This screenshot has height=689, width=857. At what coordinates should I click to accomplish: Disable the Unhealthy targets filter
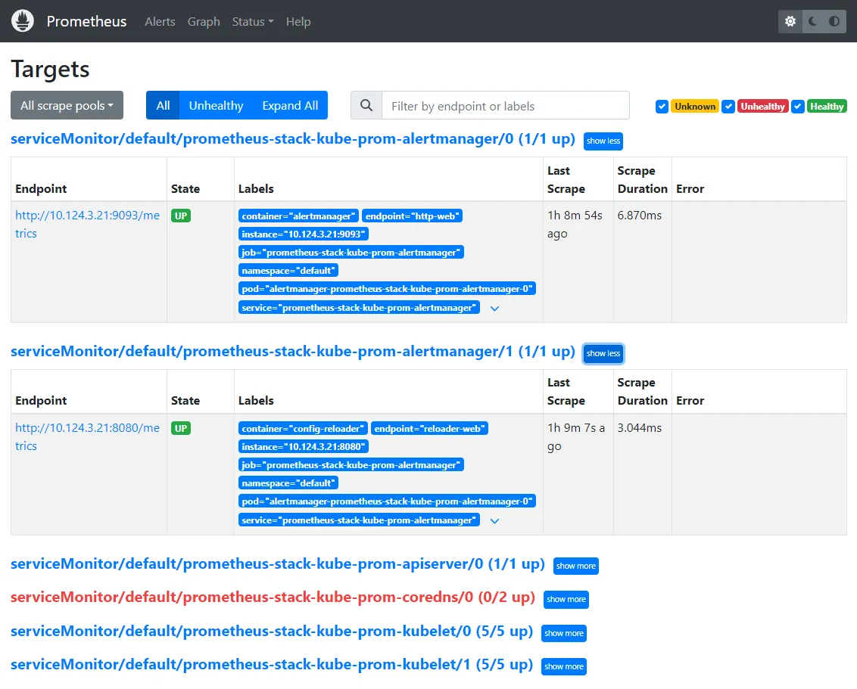728,106
